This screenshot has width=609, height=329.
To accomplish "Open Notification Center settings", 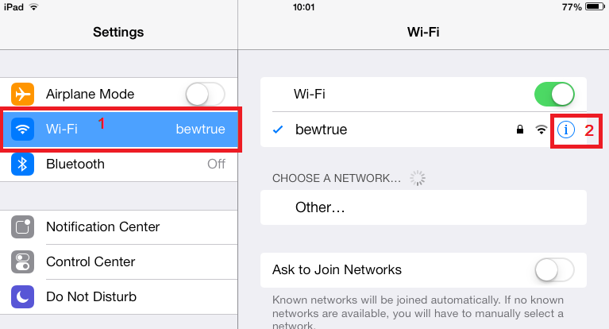I will coord(119,226).
